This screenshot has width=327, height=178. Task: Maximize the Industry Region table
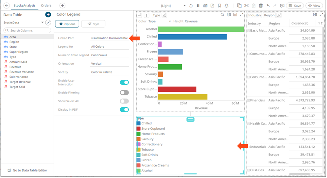[x=321, y=15]
